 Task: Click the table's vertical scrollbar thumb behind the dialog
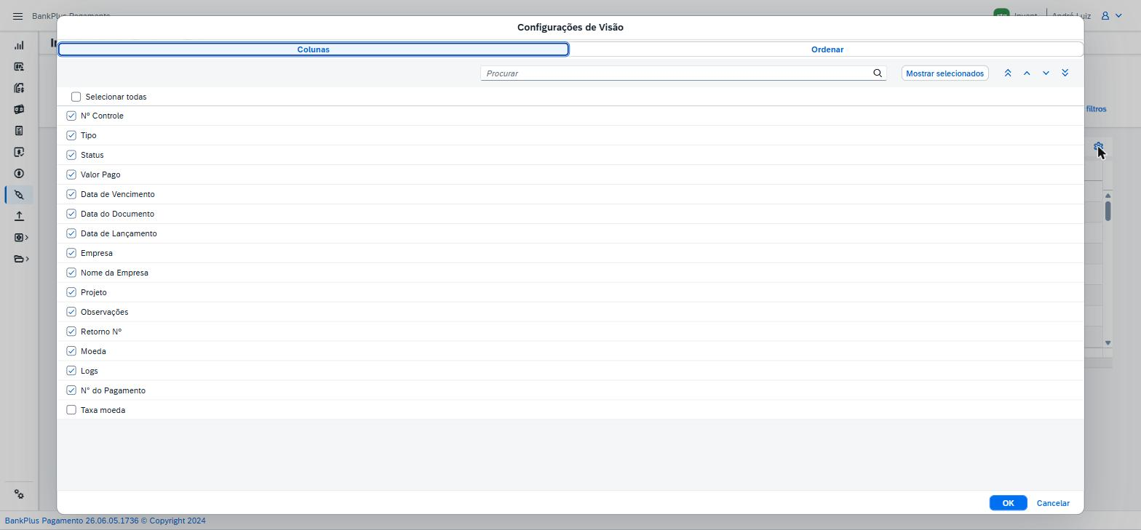coord(1108,211)
